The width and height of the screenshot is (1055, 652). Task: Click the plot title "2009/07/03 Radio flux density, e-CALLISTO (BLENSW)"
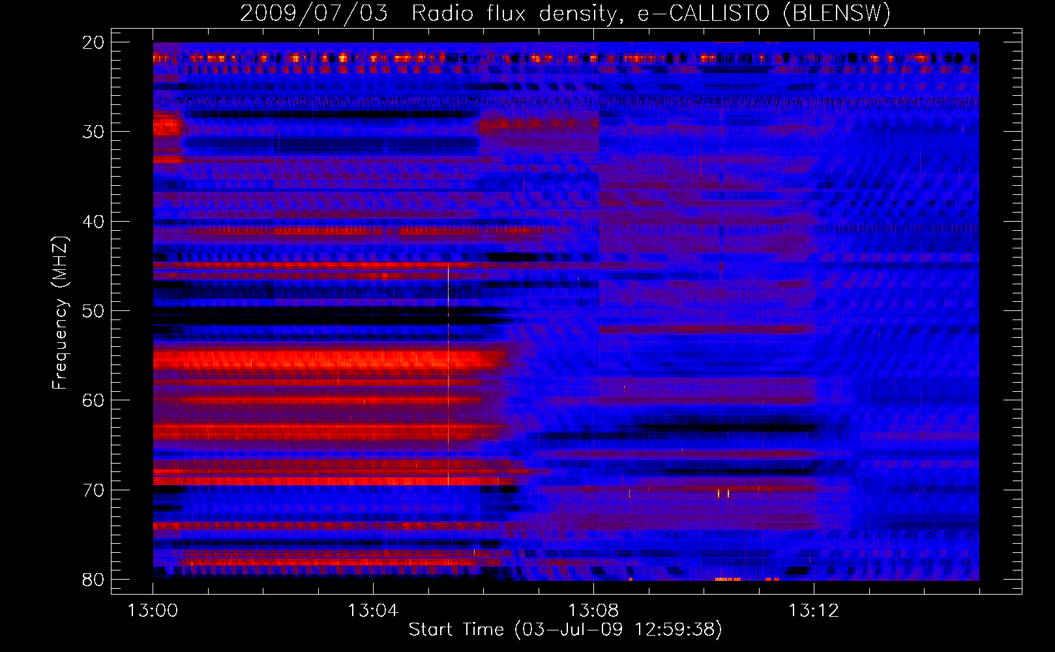[x=565, y=13]
